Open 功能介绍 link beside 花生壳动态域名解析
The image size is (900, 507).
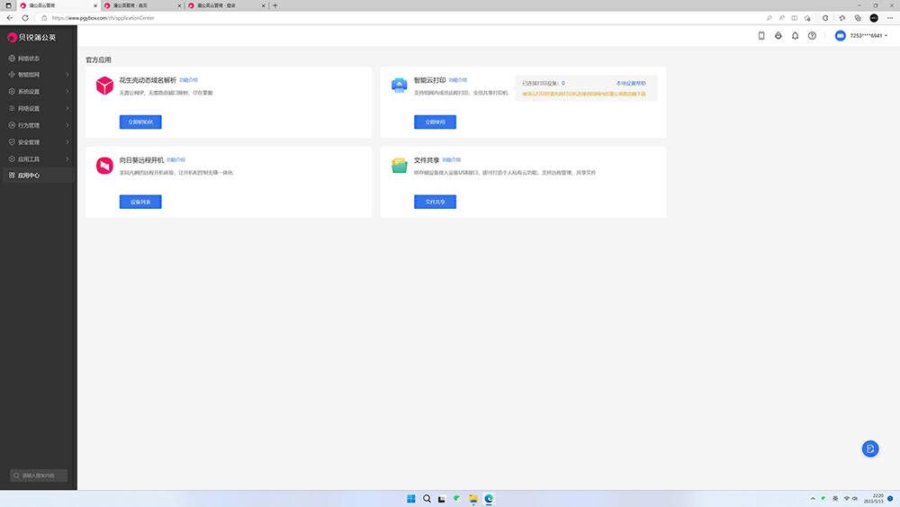coord(188,80)
